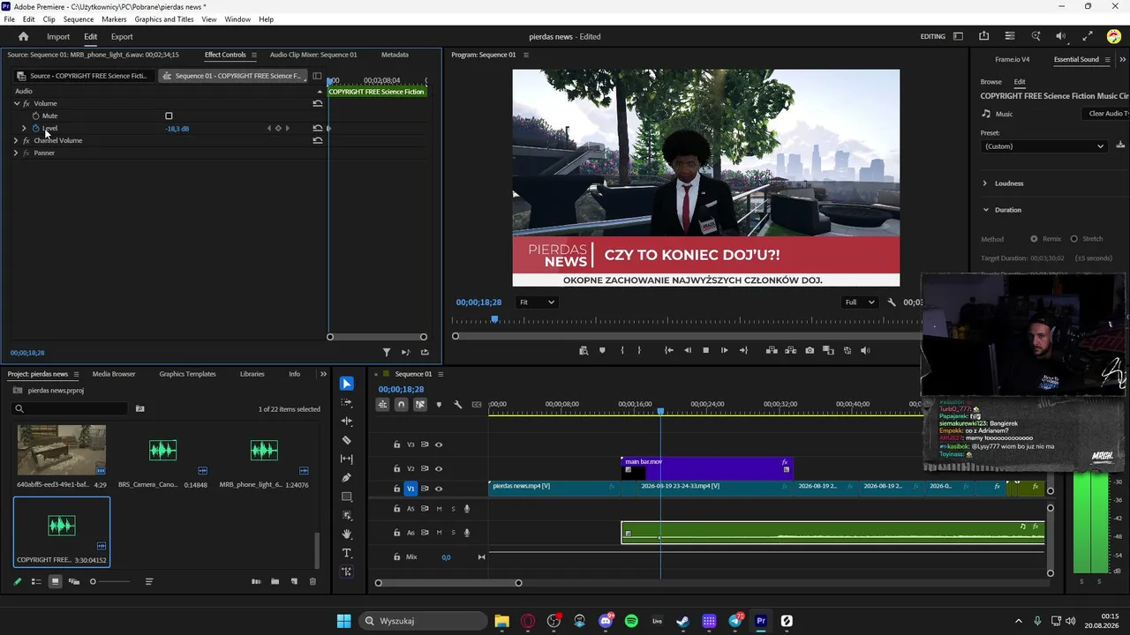
Task: Select the Remix duration method
Action: (1034, 239)
